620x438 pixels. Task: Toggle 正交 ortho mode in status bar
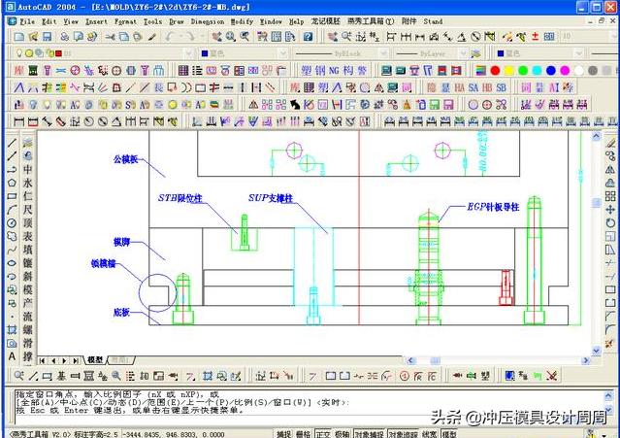pos(323,434)
